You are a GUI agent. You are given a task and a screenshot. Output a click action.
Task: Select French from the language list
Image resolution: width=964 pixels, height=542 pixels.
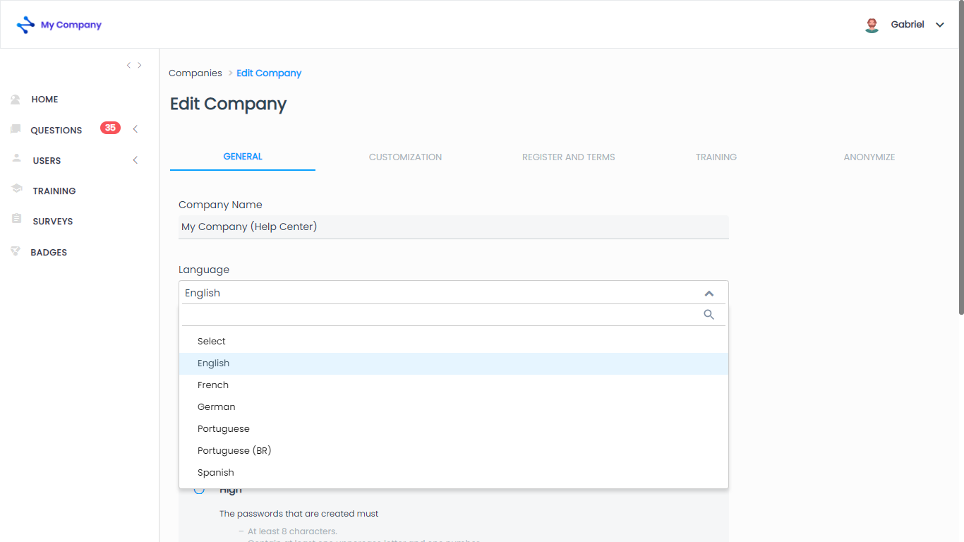454,385
